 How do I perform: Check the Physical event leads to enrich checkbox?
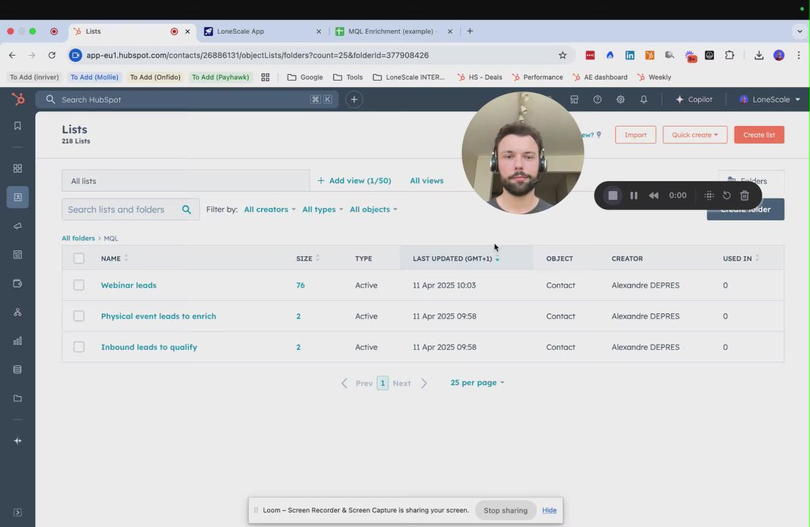pyautogui.click(x=78, y=316)
